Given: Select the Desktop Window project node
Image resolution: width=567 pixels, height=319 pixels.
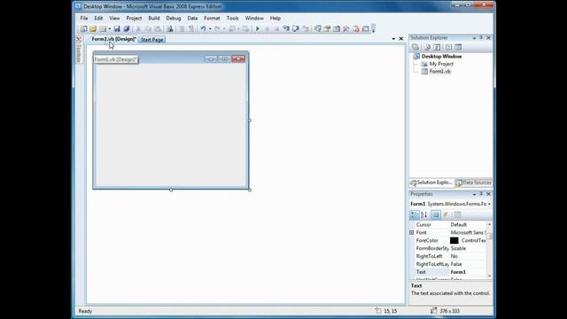Looking at the screenshot, I should tap(441, 57).
